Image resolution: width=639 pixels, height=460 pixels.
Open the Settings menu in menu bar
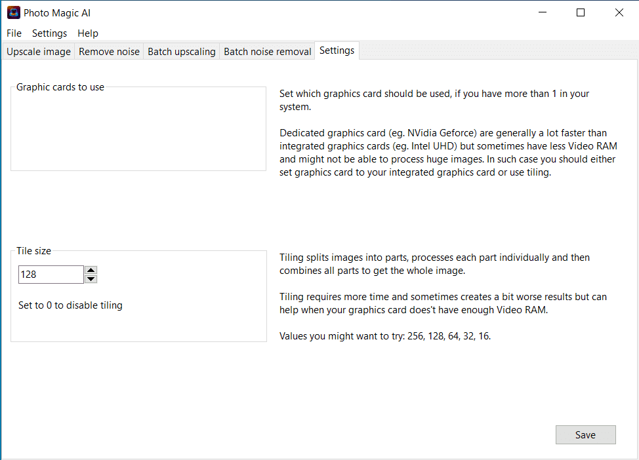click(49, 33)
